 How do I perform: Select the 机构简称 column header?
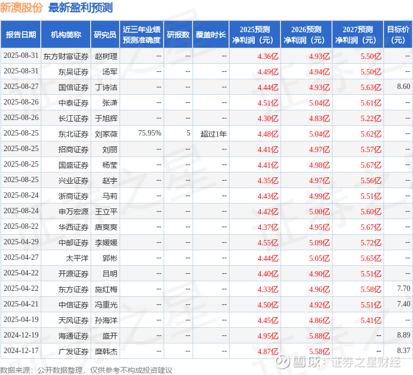pos(66,34)
